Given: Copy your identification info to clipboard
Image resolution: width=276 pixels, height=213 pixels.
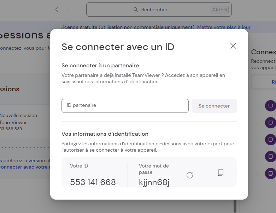Looking at the screenshot, I should (x=221, y=172).
